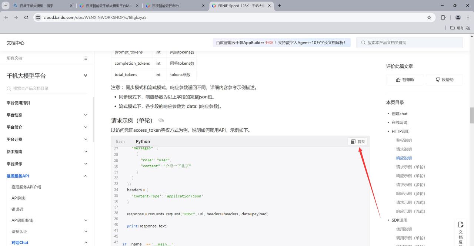This screenshot has height=246, width=474.
Task: Jump to 在线调试 section
Action: click(400, 122)
